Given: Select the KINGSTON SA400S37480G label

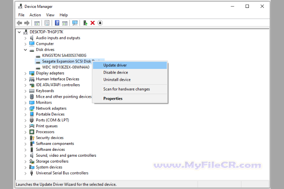Looking at the screenshot, I should [x=64, y=56].
